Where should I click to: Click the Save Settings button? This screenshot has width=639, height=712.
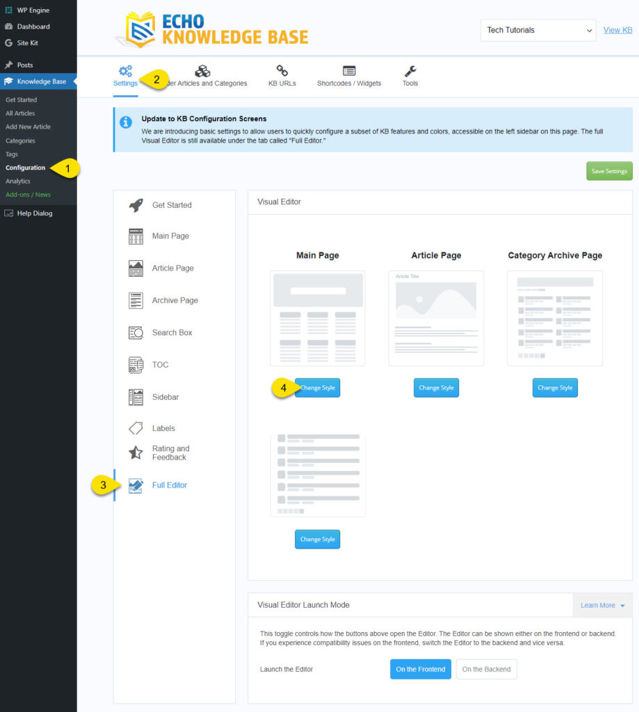(609, 170)
